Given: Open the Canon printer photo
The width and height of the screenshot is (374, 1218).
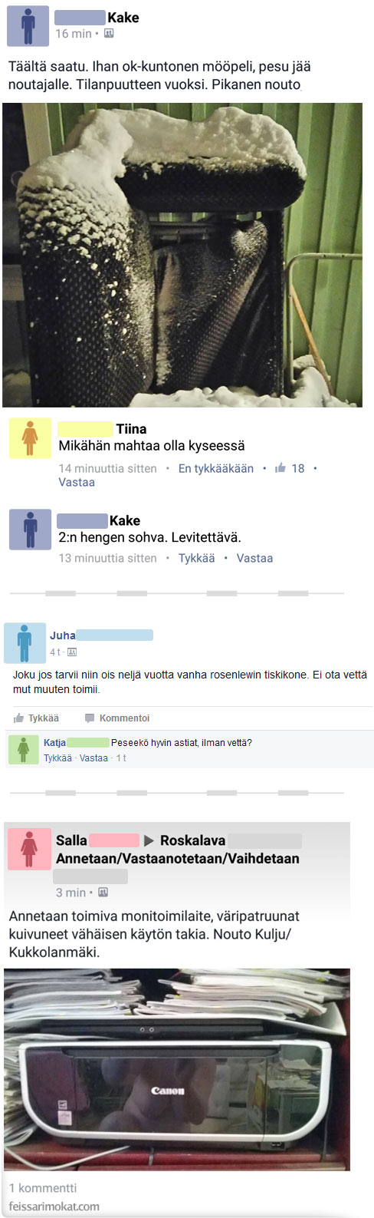Looking at the screenshot, I should point(177,1069).
